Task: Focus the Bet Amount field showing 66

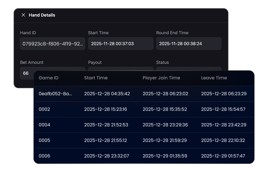Action: (27, 73)
